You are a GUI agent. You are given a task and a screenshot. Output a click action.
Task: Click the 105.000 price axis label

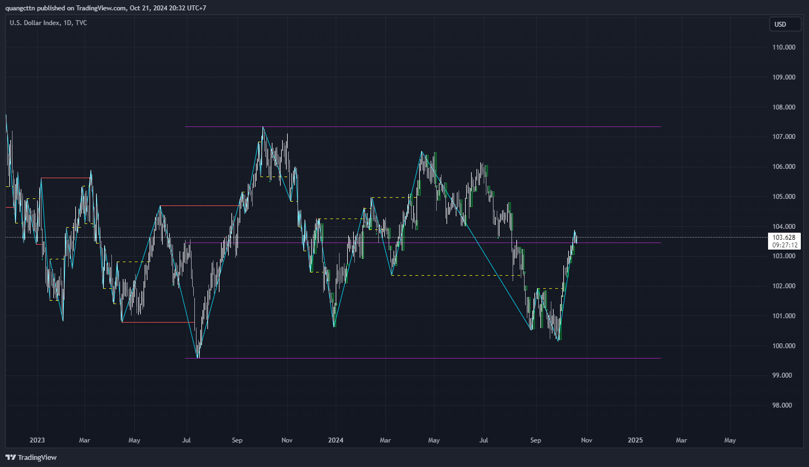point(784,197)
